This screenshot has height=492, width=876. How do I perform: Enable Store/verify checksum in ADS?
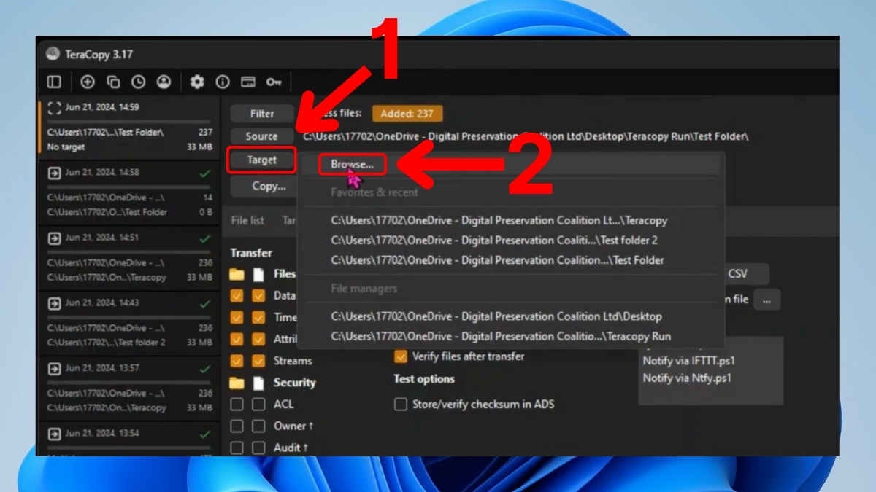point(400,404)
